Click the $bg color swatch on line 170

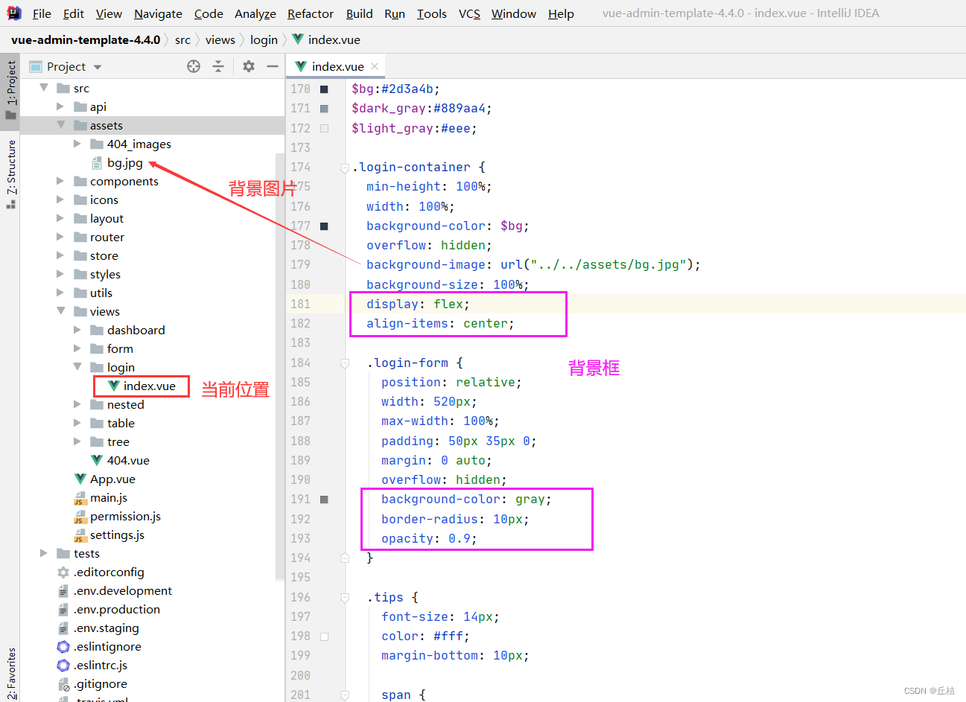pos(324,89)
